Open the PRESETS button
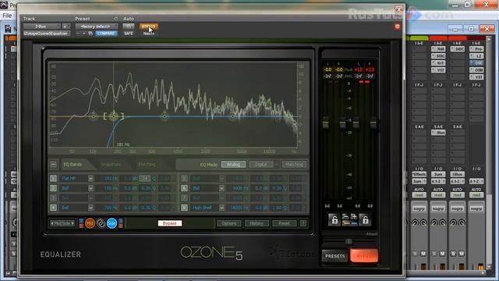The image size is (499, 281). 334,256
